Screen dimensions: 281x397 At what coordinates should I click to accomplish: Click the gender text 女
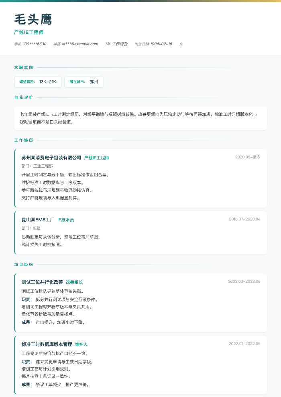181,44
